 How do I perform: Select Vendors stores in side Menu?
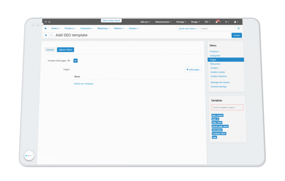217,72
